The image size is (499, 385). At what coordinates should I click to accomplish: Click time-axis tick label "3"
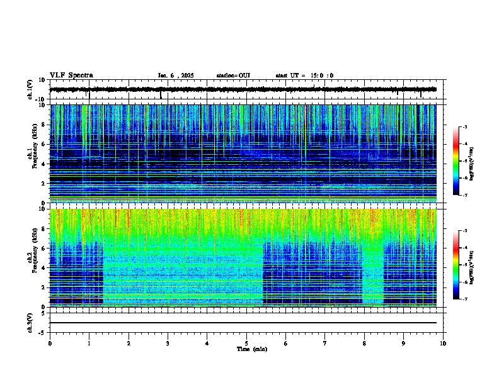pyautogui.click(x=168, y=343)
